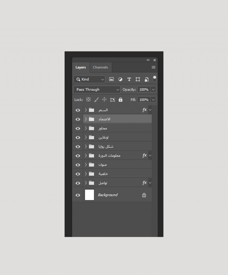This screenshot has height=275, width=228.
Task: Hide the Background layer with eye icon
Action: pyautogui.click(x=78, y=195)
